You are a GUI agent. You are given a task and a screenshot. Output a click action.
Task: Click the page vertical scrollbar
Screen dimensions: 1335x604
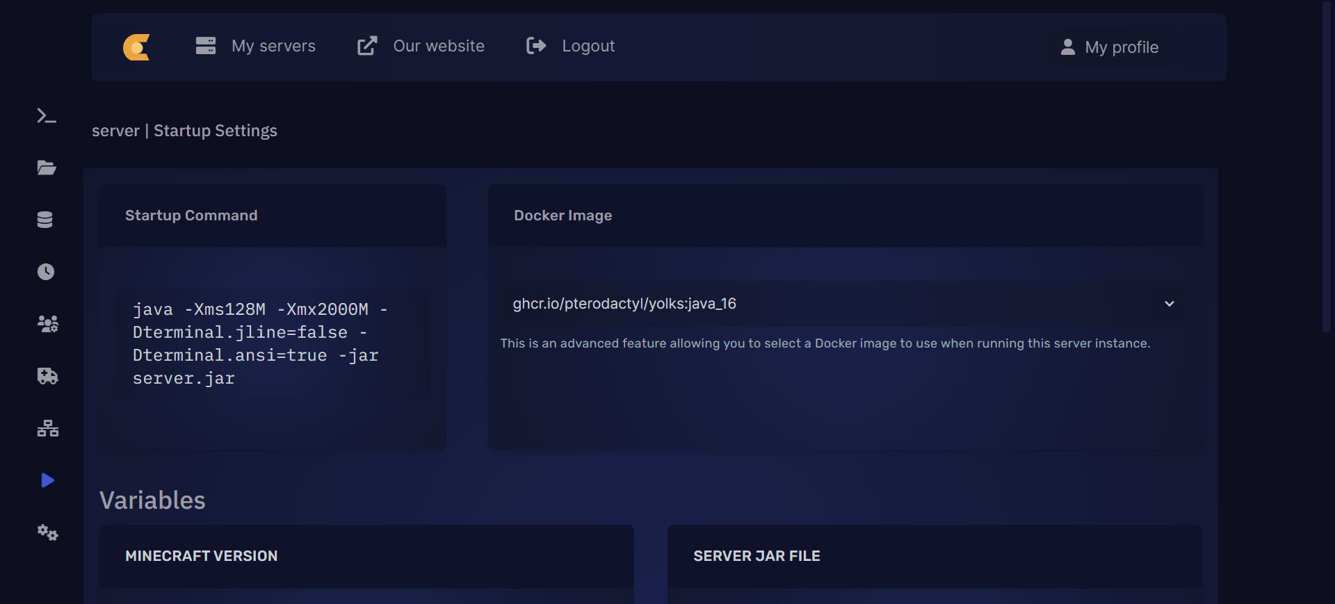(x=1327, y=167)
